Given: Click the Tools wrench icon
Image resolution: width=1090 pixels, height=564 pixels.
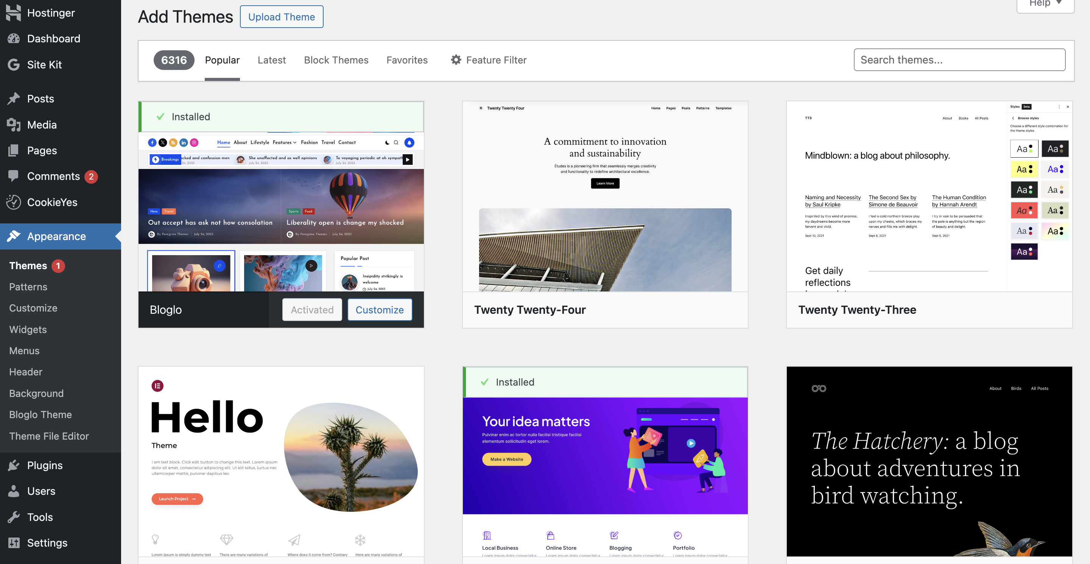Looking at the screenshot, I should tap(14, 517).
